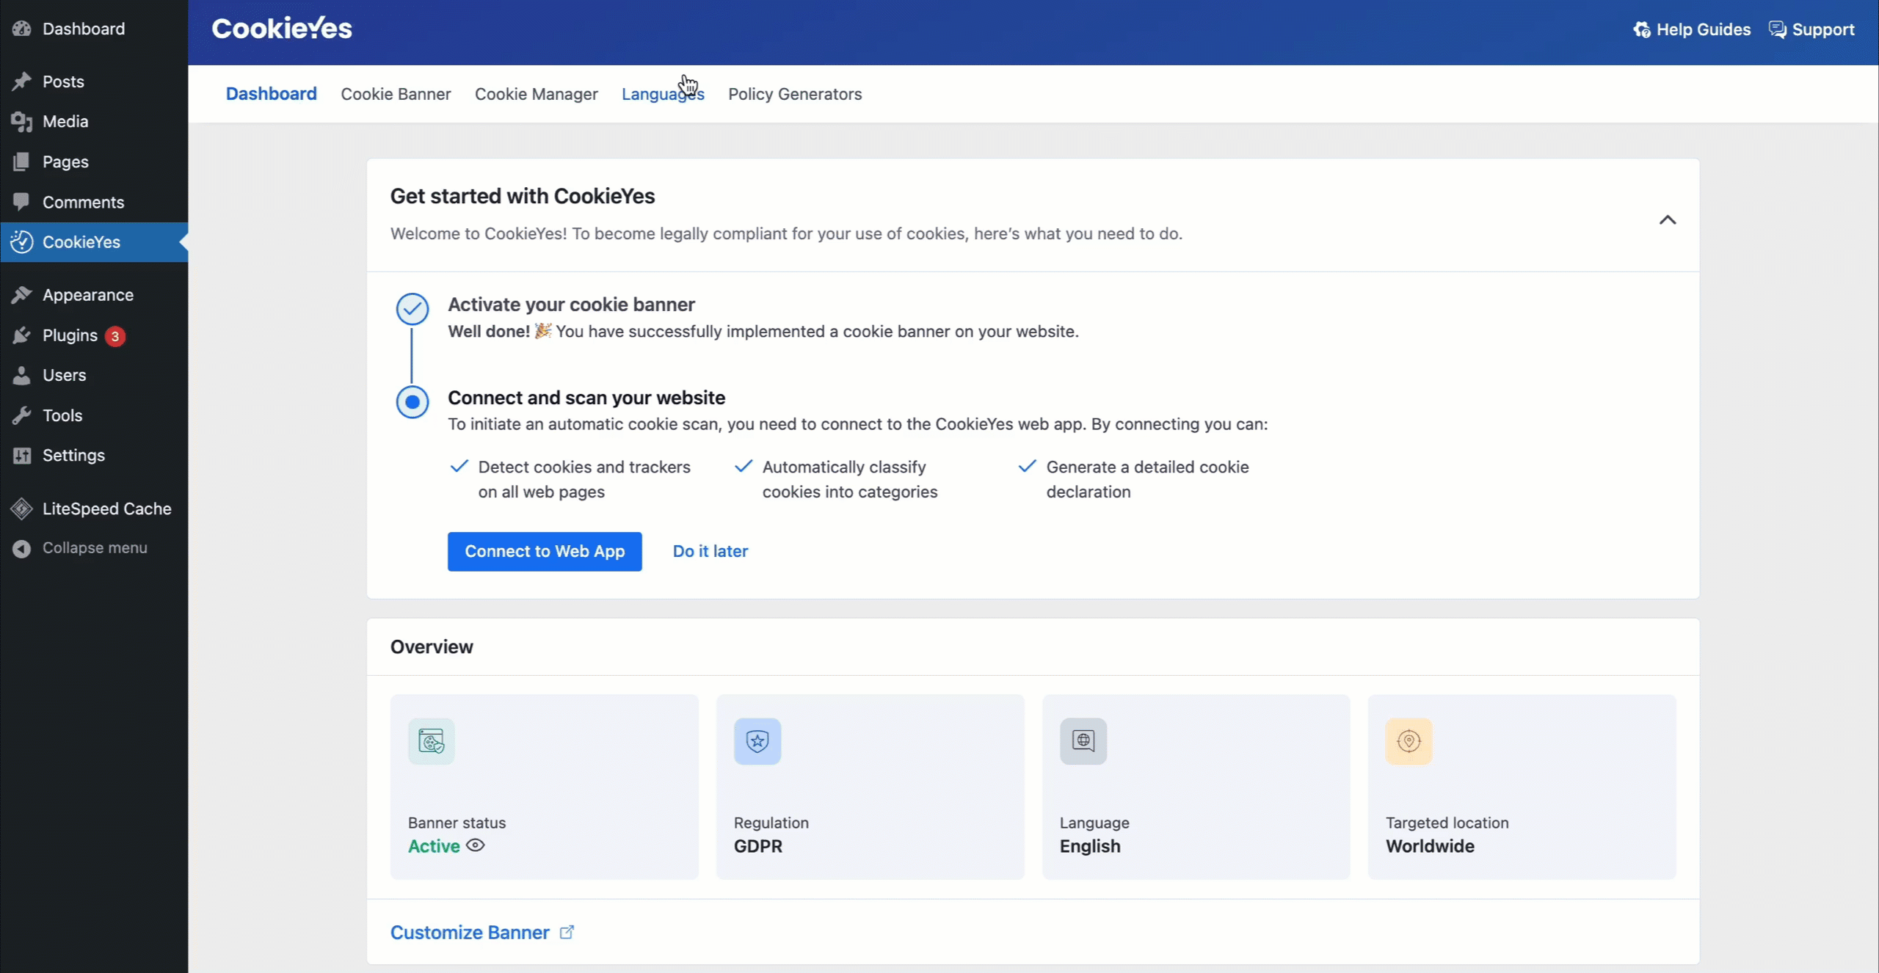Click the Users person icon
Image resolution: width=1879 pixels, height=973 pixels.
(22, 375)
